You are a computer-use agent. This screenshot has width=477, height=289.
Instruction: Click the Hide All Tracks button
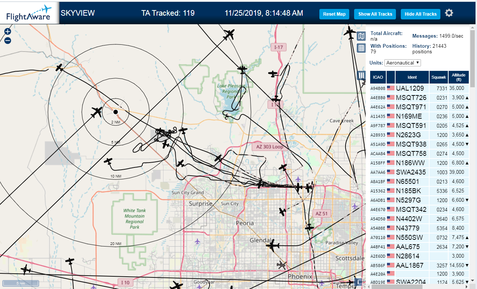(421, 14)
